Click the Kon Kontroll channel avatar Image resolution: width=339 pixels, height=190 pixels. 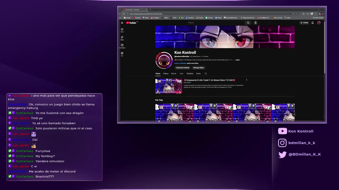click(164, 60)
